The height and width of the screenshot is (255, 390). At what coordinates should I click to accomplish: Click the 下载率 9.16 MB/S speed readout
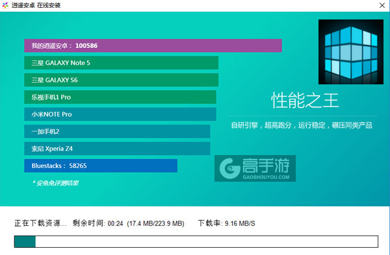pyautogui.click(x=226, y=223)
